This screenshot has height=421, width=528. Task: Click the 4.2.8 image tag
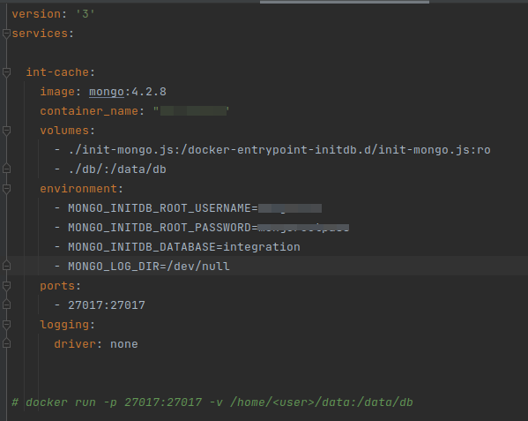149,92
